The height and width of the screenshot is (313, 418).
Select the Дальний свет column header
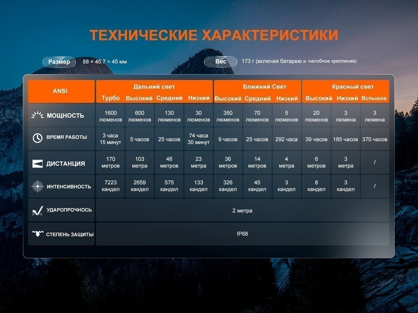154,87
